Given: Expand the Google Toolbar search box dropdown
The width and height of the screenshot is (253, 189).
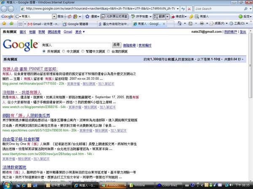Looking at the screenshot, I should click(54, 16).
